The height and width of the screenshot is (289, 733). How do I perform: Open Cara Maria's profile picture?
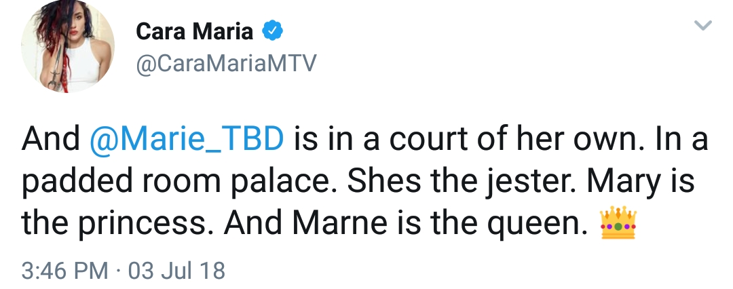coord(68,46)
